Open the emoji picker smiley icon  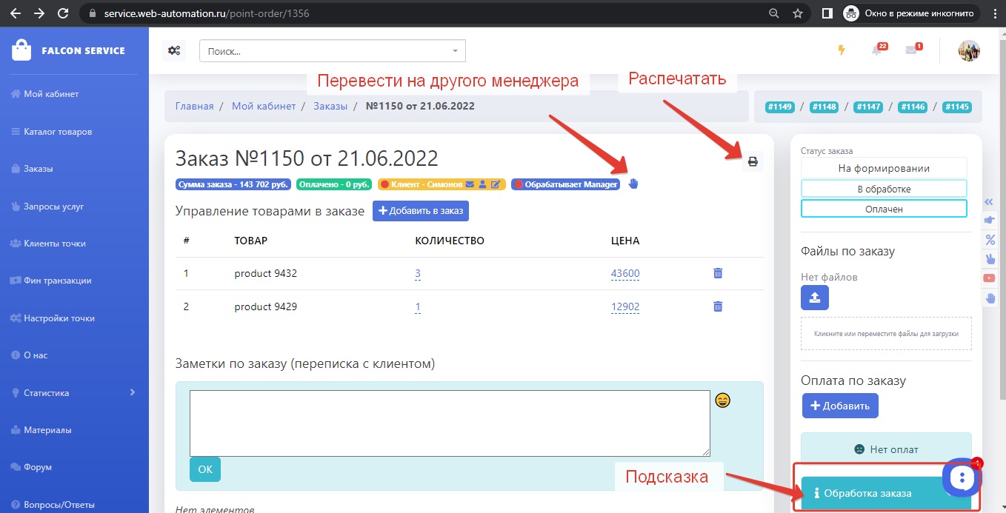(722, 400)
